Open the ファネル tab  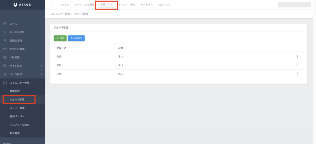pyautogui.click(x=64, y=5)
